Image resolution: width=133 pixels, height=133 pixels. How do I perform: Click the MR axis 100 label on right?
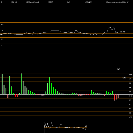tap(130, 75)
